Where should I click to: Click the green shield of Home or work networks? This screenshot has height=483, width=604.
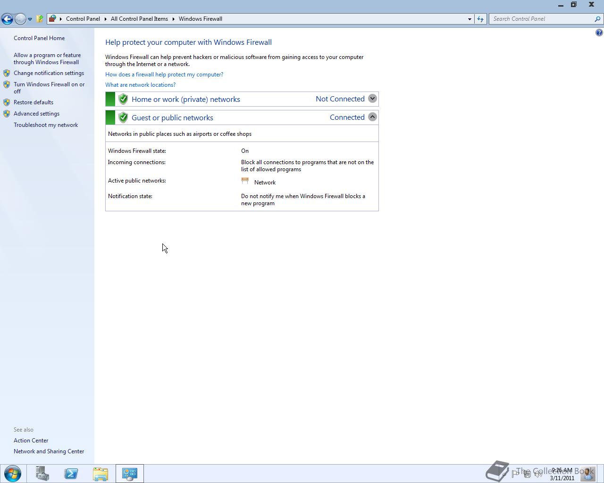(x=123, y=99)
